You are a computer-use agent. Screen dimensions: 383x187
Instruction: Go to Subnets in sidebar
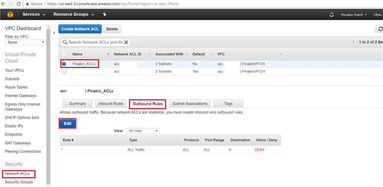click(x=12, y=79)
